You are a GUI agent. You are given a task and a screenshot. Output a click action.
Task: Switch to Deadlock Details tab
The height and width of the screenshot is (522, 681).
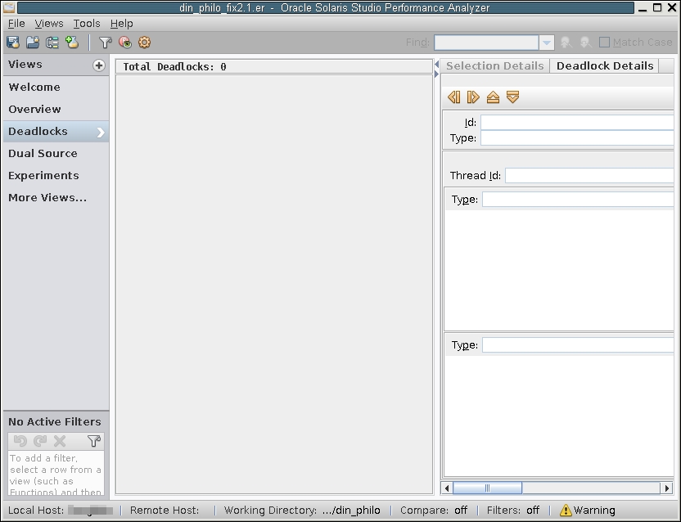[x=605, y=65]
